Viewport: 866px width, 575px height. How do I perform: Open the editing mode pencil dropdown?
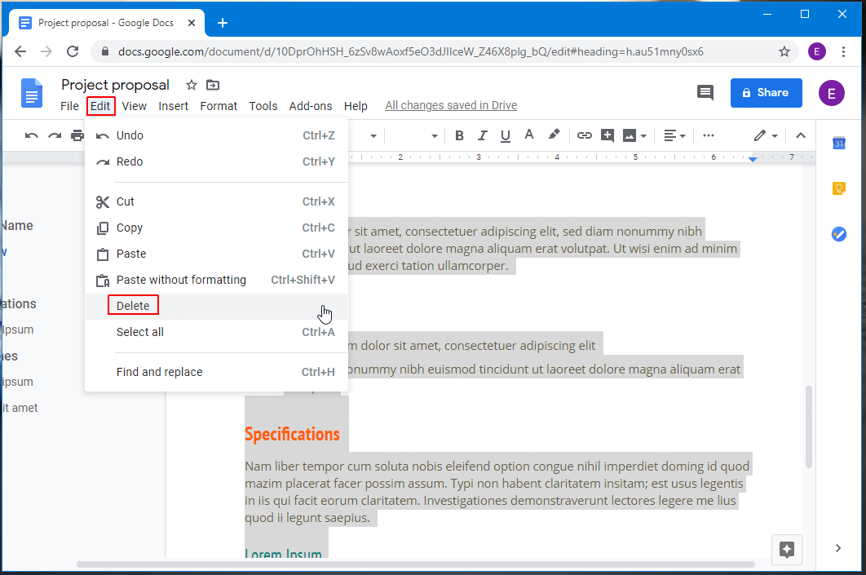[765, 135]
